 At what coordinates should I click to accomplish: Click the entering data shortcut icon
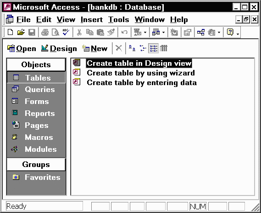point(77,82)
